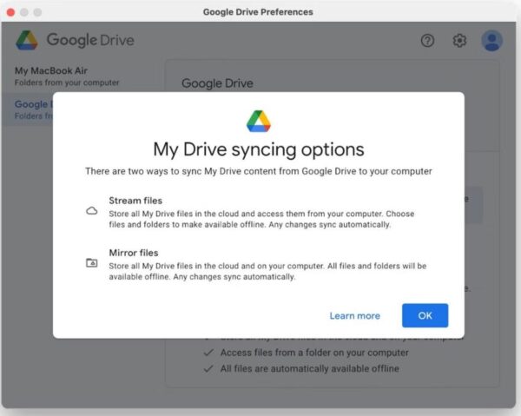The width and height of the screenshot is (521, 416).
Task: Open the user account avatar
Action: (x=492, y=41)
